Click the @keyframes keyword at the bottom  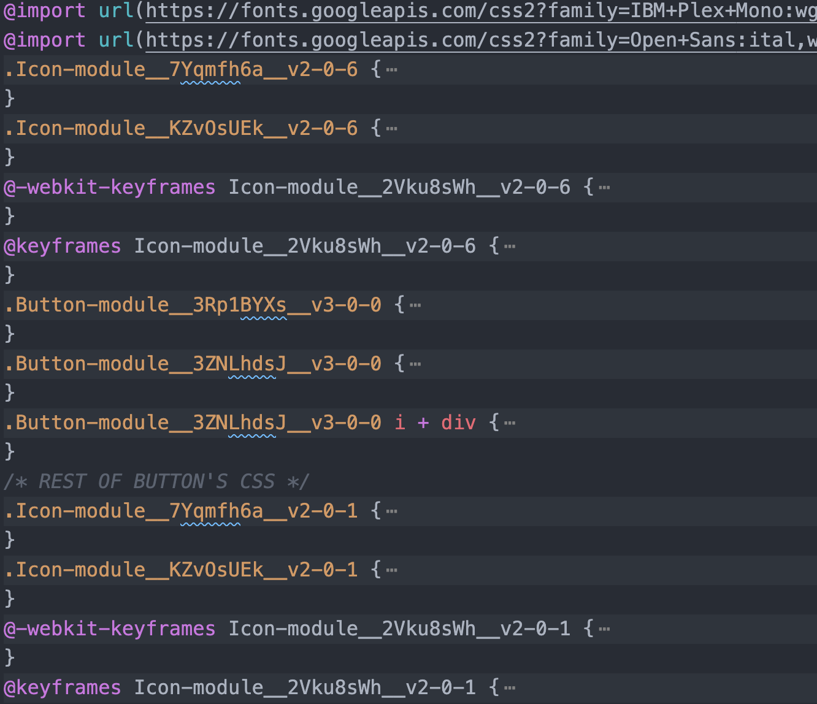point(61,687)
